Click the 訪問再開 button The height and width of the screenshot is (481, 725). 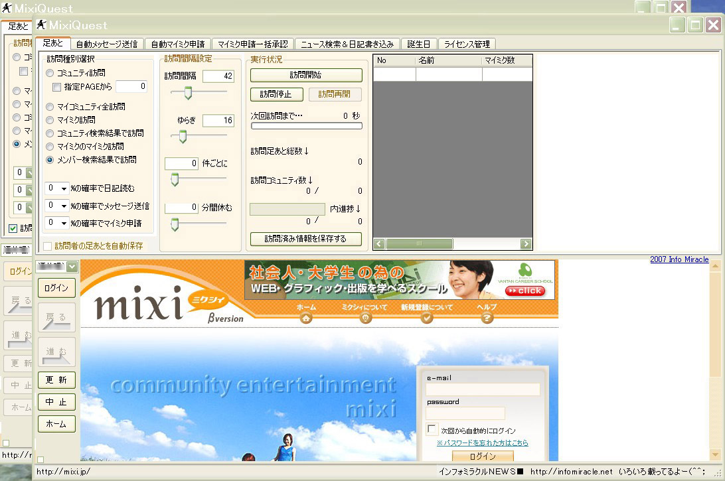335,94
